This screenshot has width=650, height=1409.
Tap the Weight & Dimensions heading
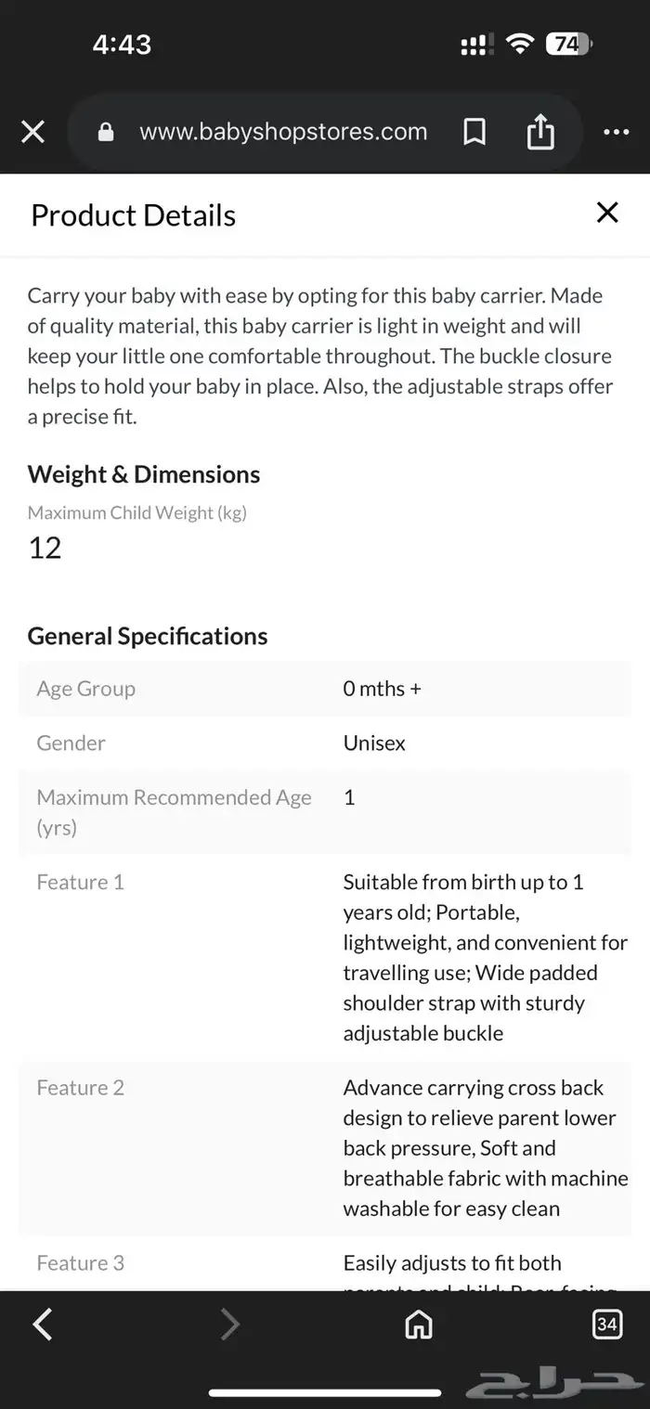click(x=144, y=474)
